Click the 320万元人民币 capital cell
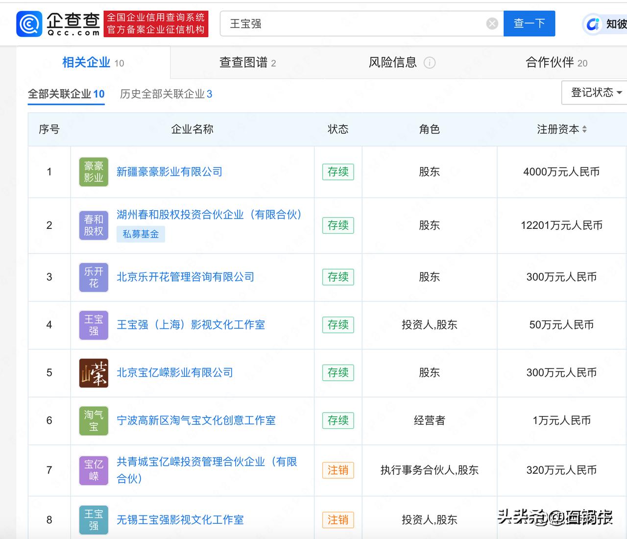 click(x=561, y=470)
